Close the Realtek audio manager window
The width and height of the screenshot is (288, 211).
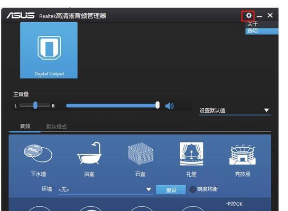coord(270,15)
